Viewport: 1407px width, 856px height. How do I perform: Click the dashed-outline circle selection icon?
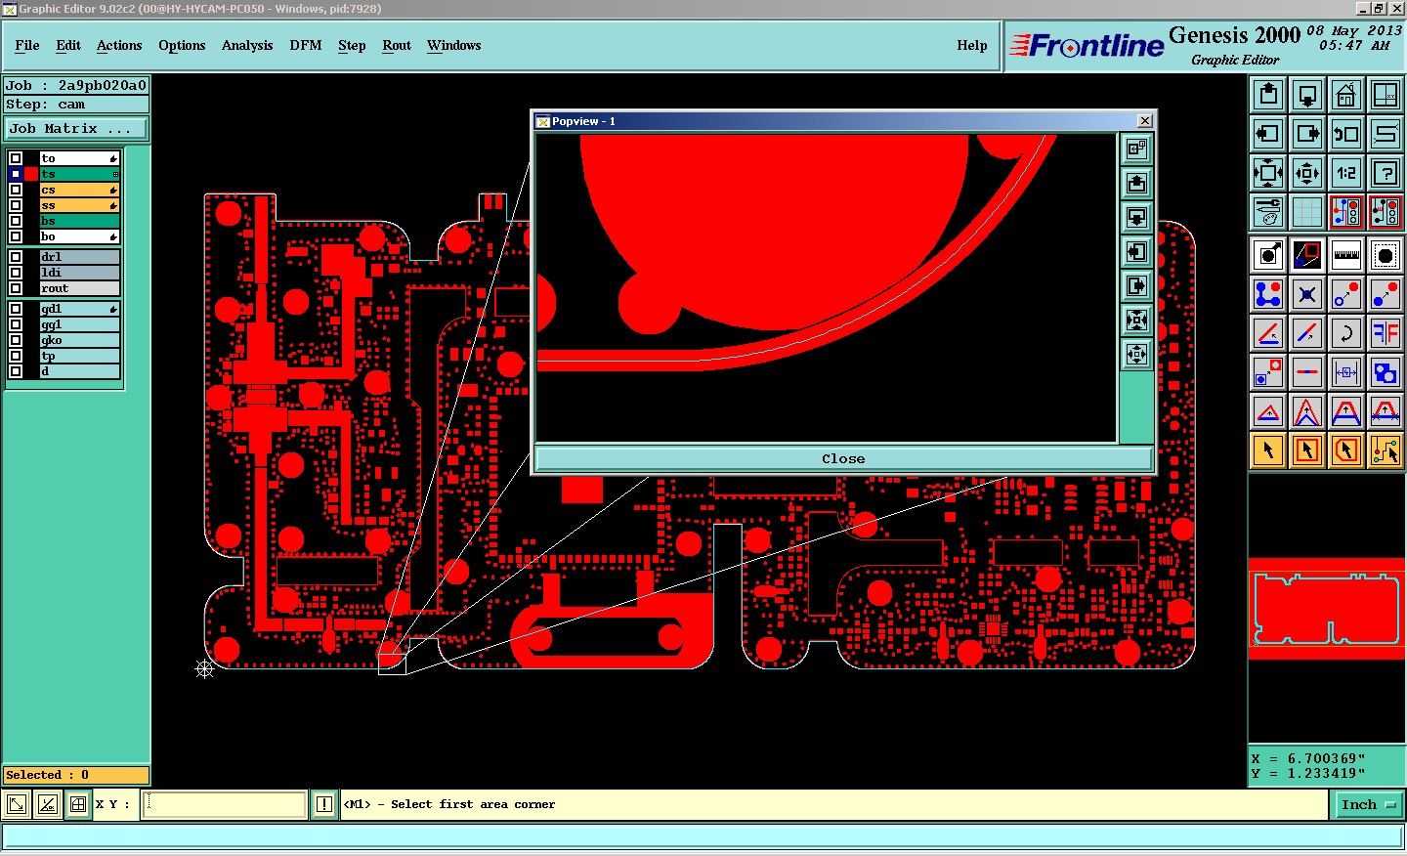tap(1386, 255)
